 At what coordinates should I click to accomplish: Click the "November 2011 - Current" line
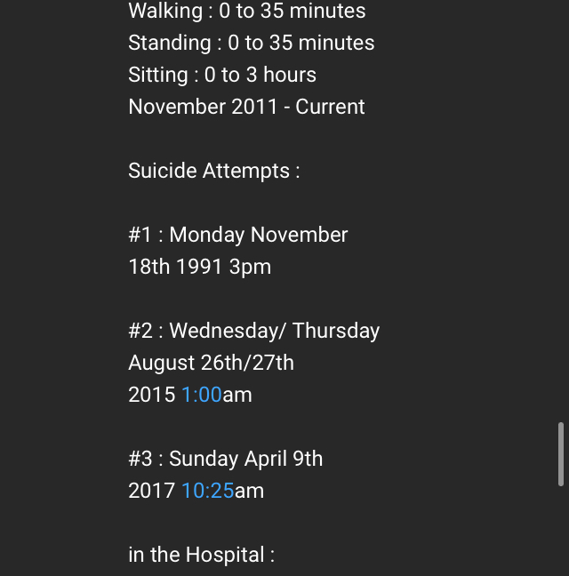tap(246, 107)
